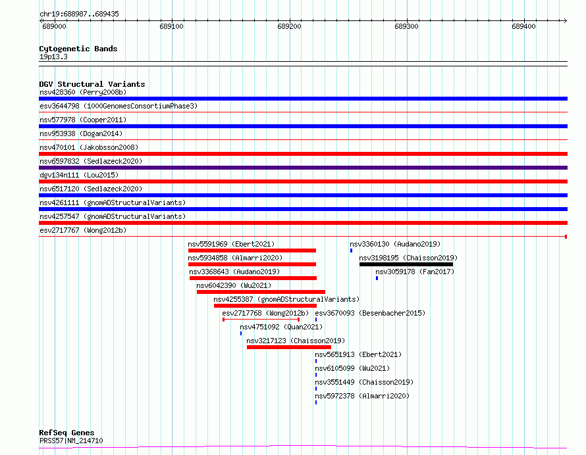Image resolution: width=586 pixels, height=455 pixels.
Task: Open nsv3198195 (Chaisson2019) variant
Action: [408, 258]
